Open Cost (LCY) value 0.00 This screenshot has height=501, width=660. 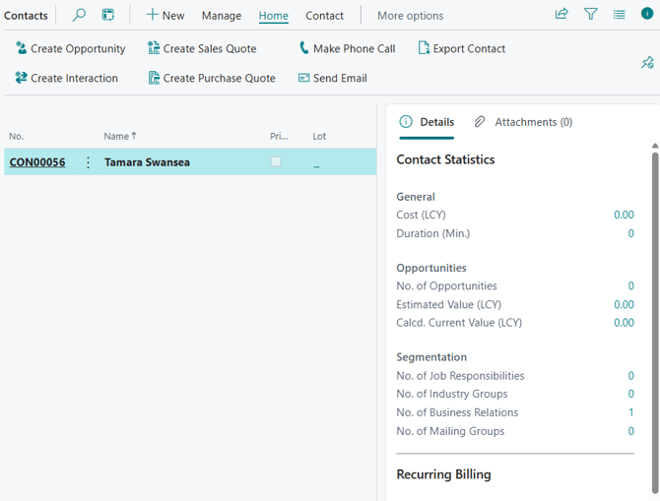tap(624, 215)
